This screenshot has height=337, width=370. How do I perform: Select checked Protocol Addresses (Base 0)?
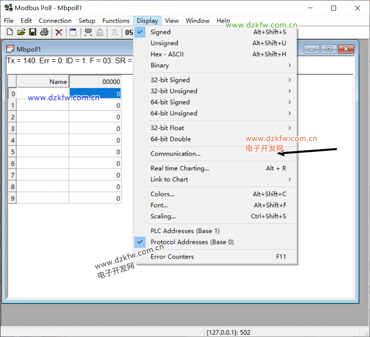[192, 242]
